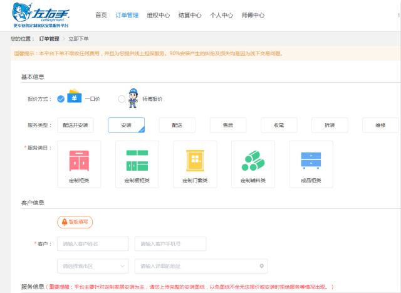Select the 一口价 pricing option
Viewport: 401px width, 293px height.
click(x=61, y=99)
